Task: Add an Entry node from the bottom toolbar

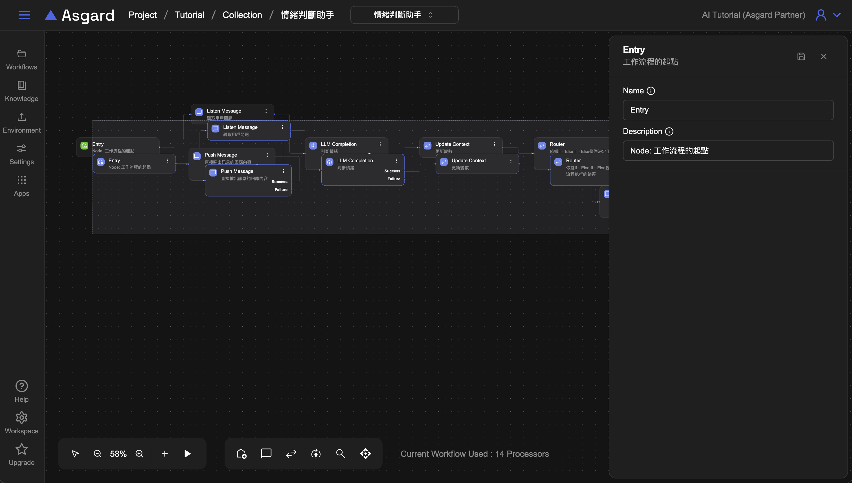Action: point(241,453)
